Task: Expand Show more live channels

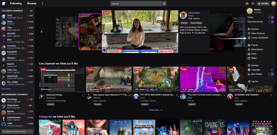Action: [x=156, y=110]
